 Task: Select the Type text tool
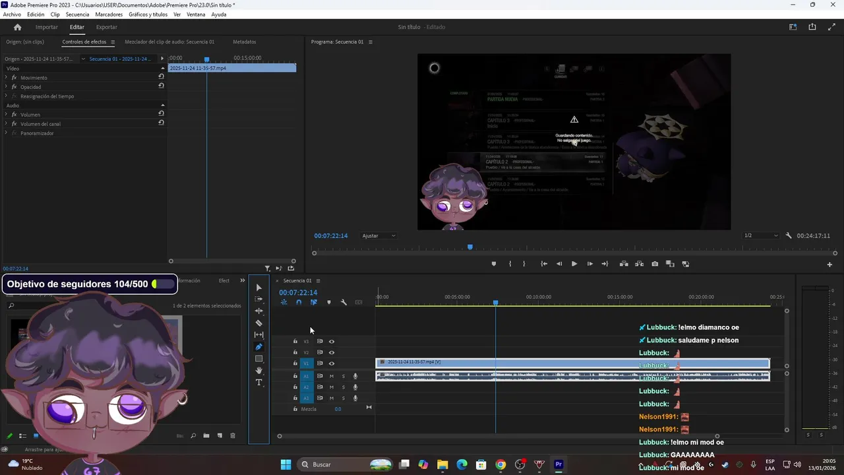click(x=258, y=383)
